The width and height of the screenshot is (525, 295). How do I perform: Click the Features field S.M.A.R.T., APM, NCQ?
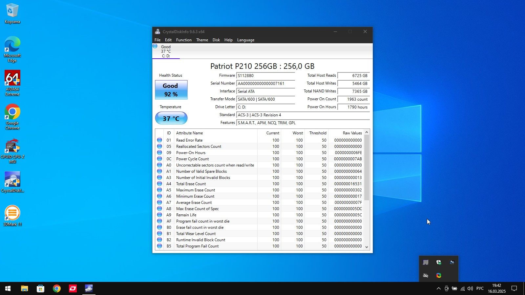point(303,123)
